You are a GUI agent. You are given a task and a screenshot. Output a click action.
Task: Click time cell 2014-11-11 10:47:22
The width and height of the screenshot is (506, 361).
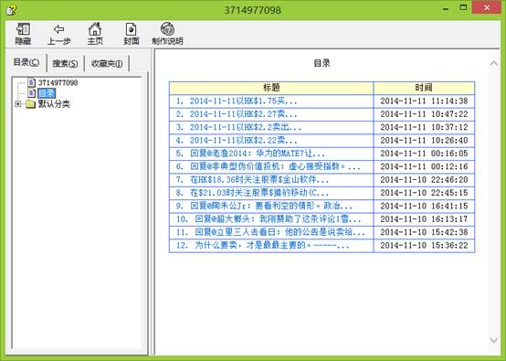[424, 114]
